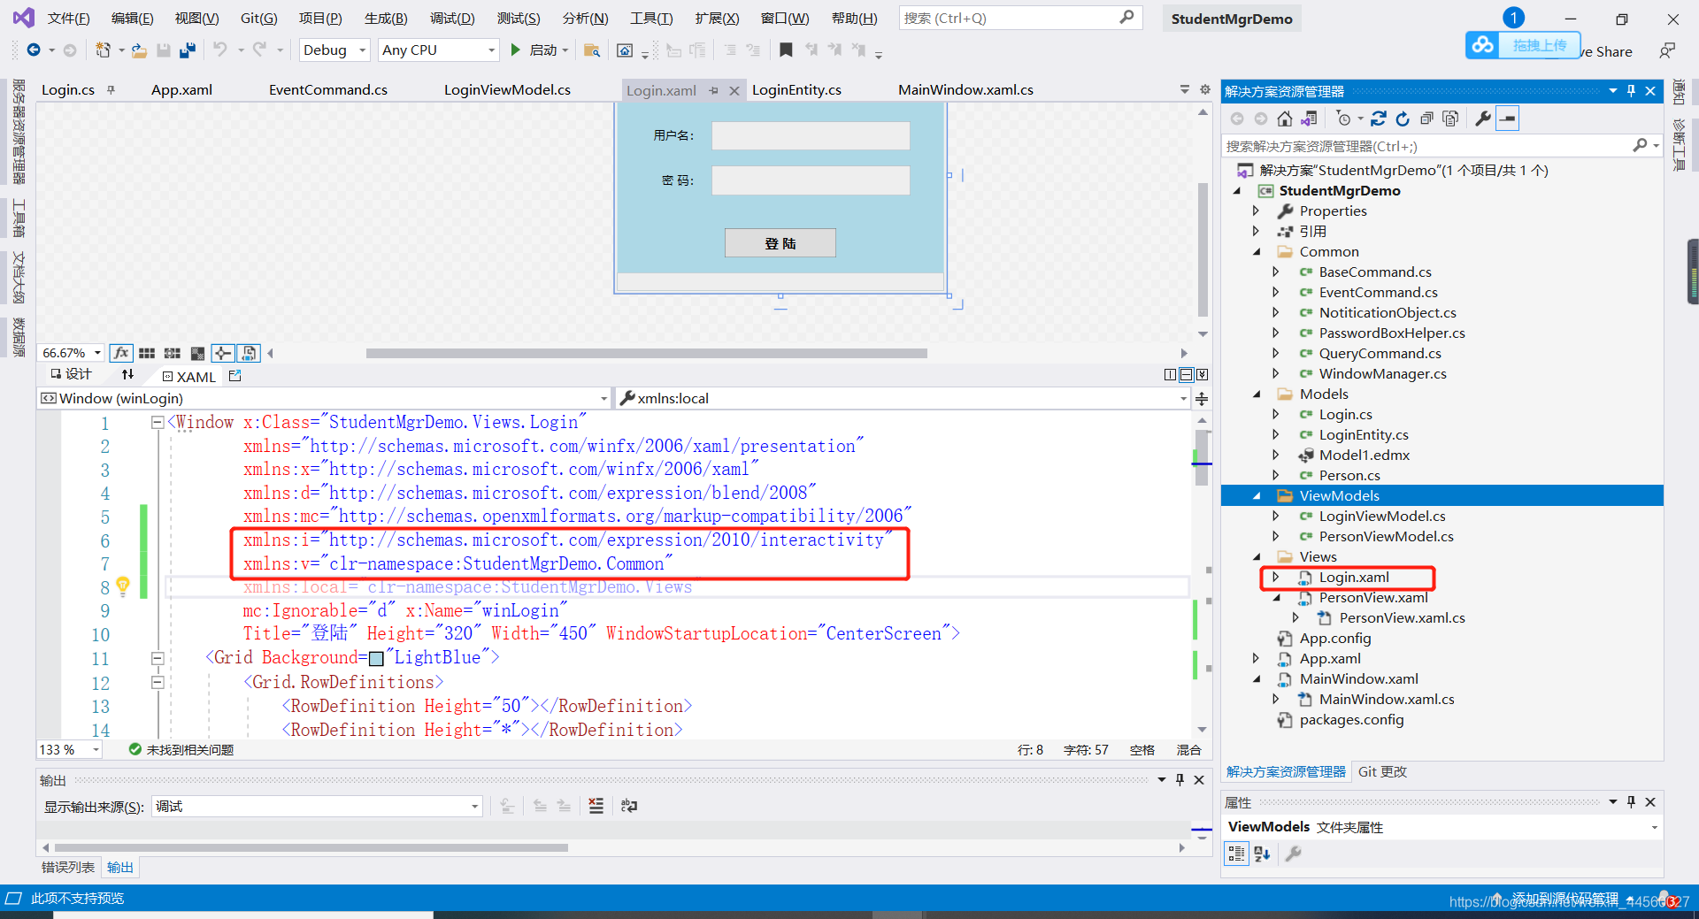Click the top search box (Ctrl+Q)
Image resolution: width=1699 pixels, height=919 pixels.
pyautogui.click(x=1020, y=18)
